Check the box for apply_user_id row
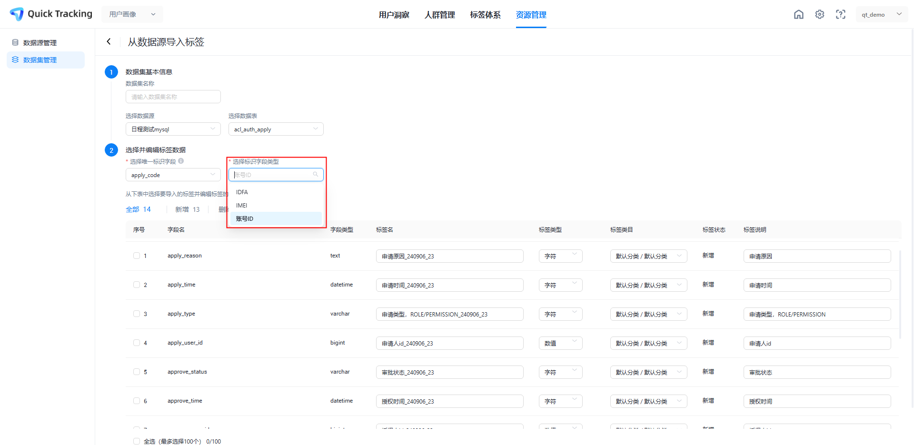This screenshot has height=445, width=914. click(137, 343)
